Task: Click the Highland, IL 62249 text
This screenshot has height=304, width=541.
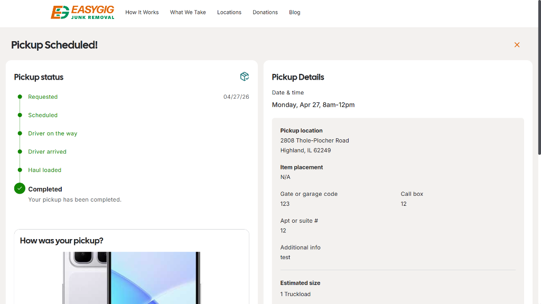Action: coord(305,150)
